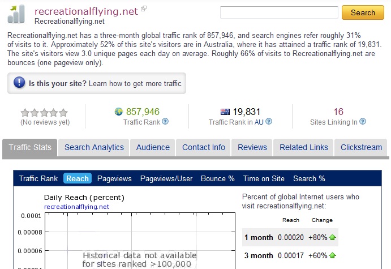Click the (No reviews yet) text
This screenshot has height=269, width=391.
(x=45, y=122)
